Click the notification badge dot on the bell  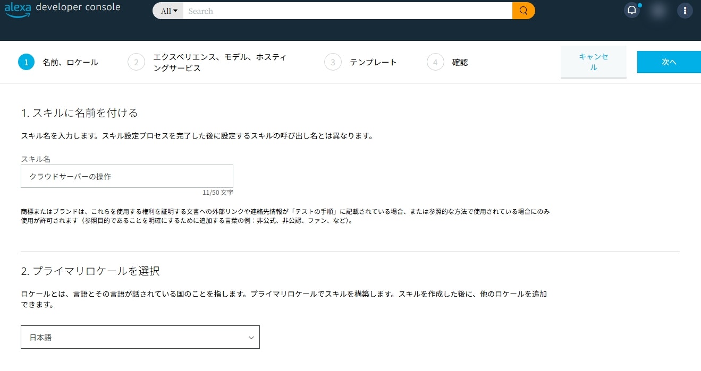click(x=639, y=4)
